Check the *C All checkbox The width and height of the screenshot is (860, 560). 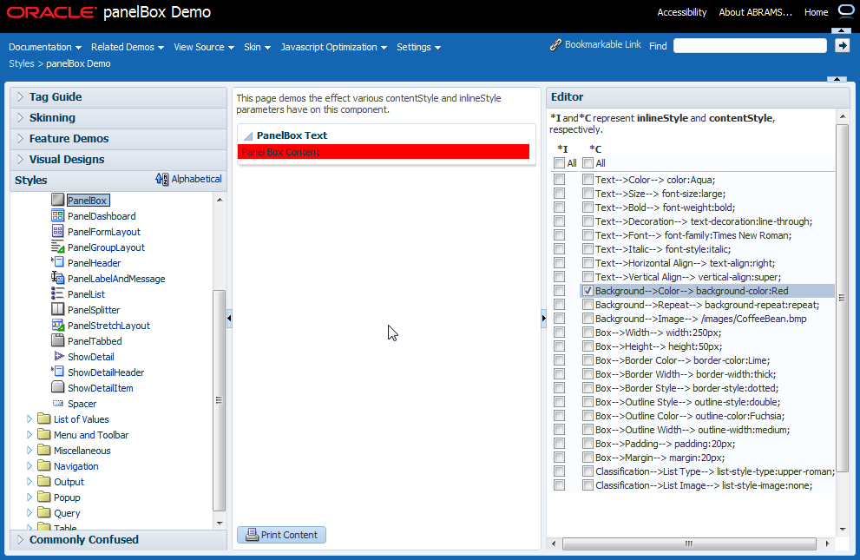(588, 163)
